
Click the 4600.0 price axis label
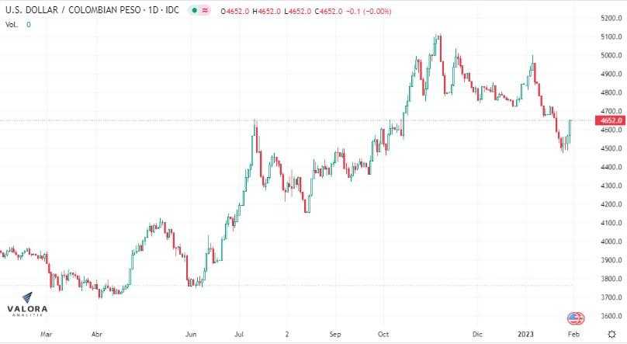[611, 130]
